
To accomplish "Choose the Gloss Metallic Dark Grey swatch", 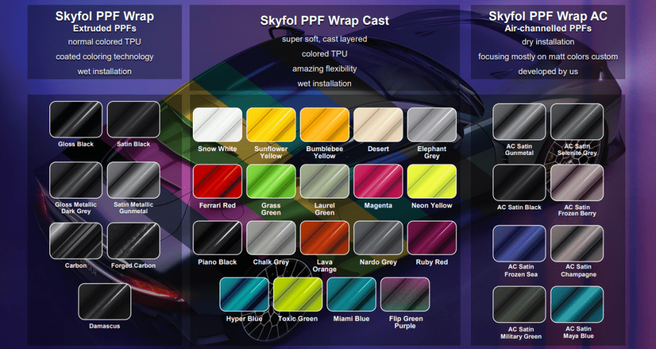I will (x=76, y=180).
